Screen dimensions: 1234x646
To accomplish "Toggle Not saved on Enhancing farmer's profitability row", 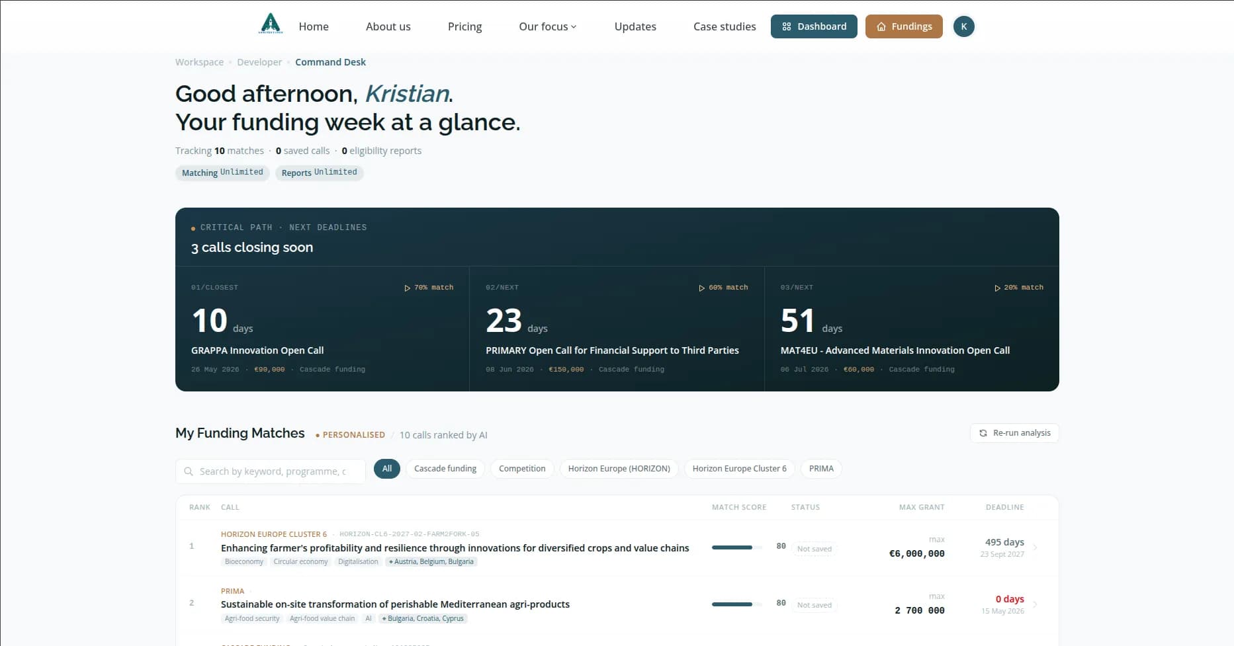I will pyautogui.click(x=815, y=549).
